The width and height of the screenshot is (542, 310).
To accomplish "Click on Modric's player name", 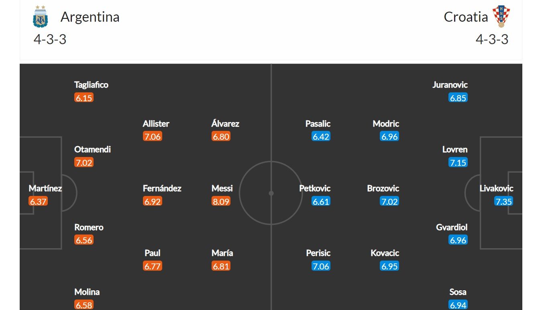I will pyautogui.click(x=386, y=124).
